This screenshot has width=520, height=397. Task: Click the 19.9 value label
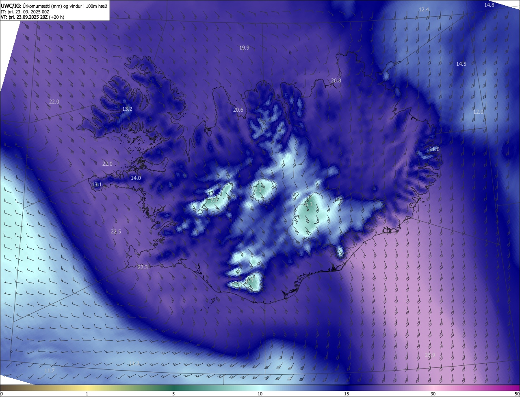[x=244, y=48]
